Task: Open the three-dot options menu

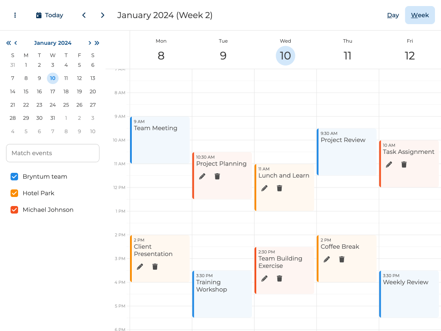Action: pyautogui.click(x=15, y=15)
